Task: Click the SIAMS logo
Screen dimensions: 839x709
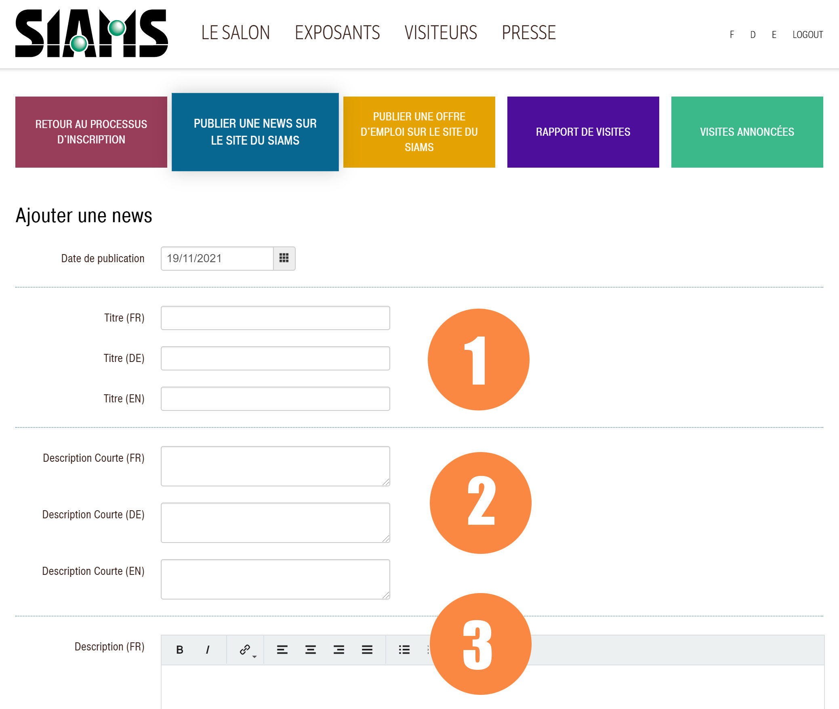Action: tap(92, 33)
